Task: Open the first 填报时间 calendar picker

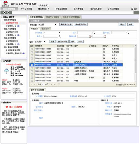Action: pos(90,36)
